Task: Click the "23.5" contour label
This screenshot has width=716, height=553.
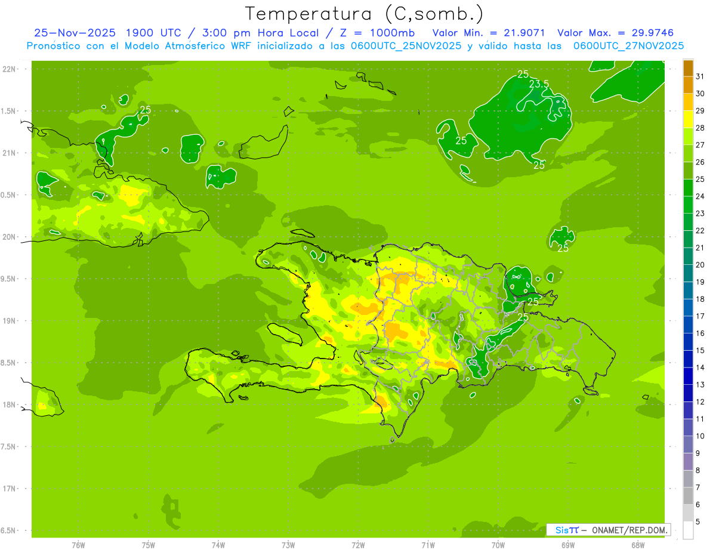Action: [x=539, y=84]
